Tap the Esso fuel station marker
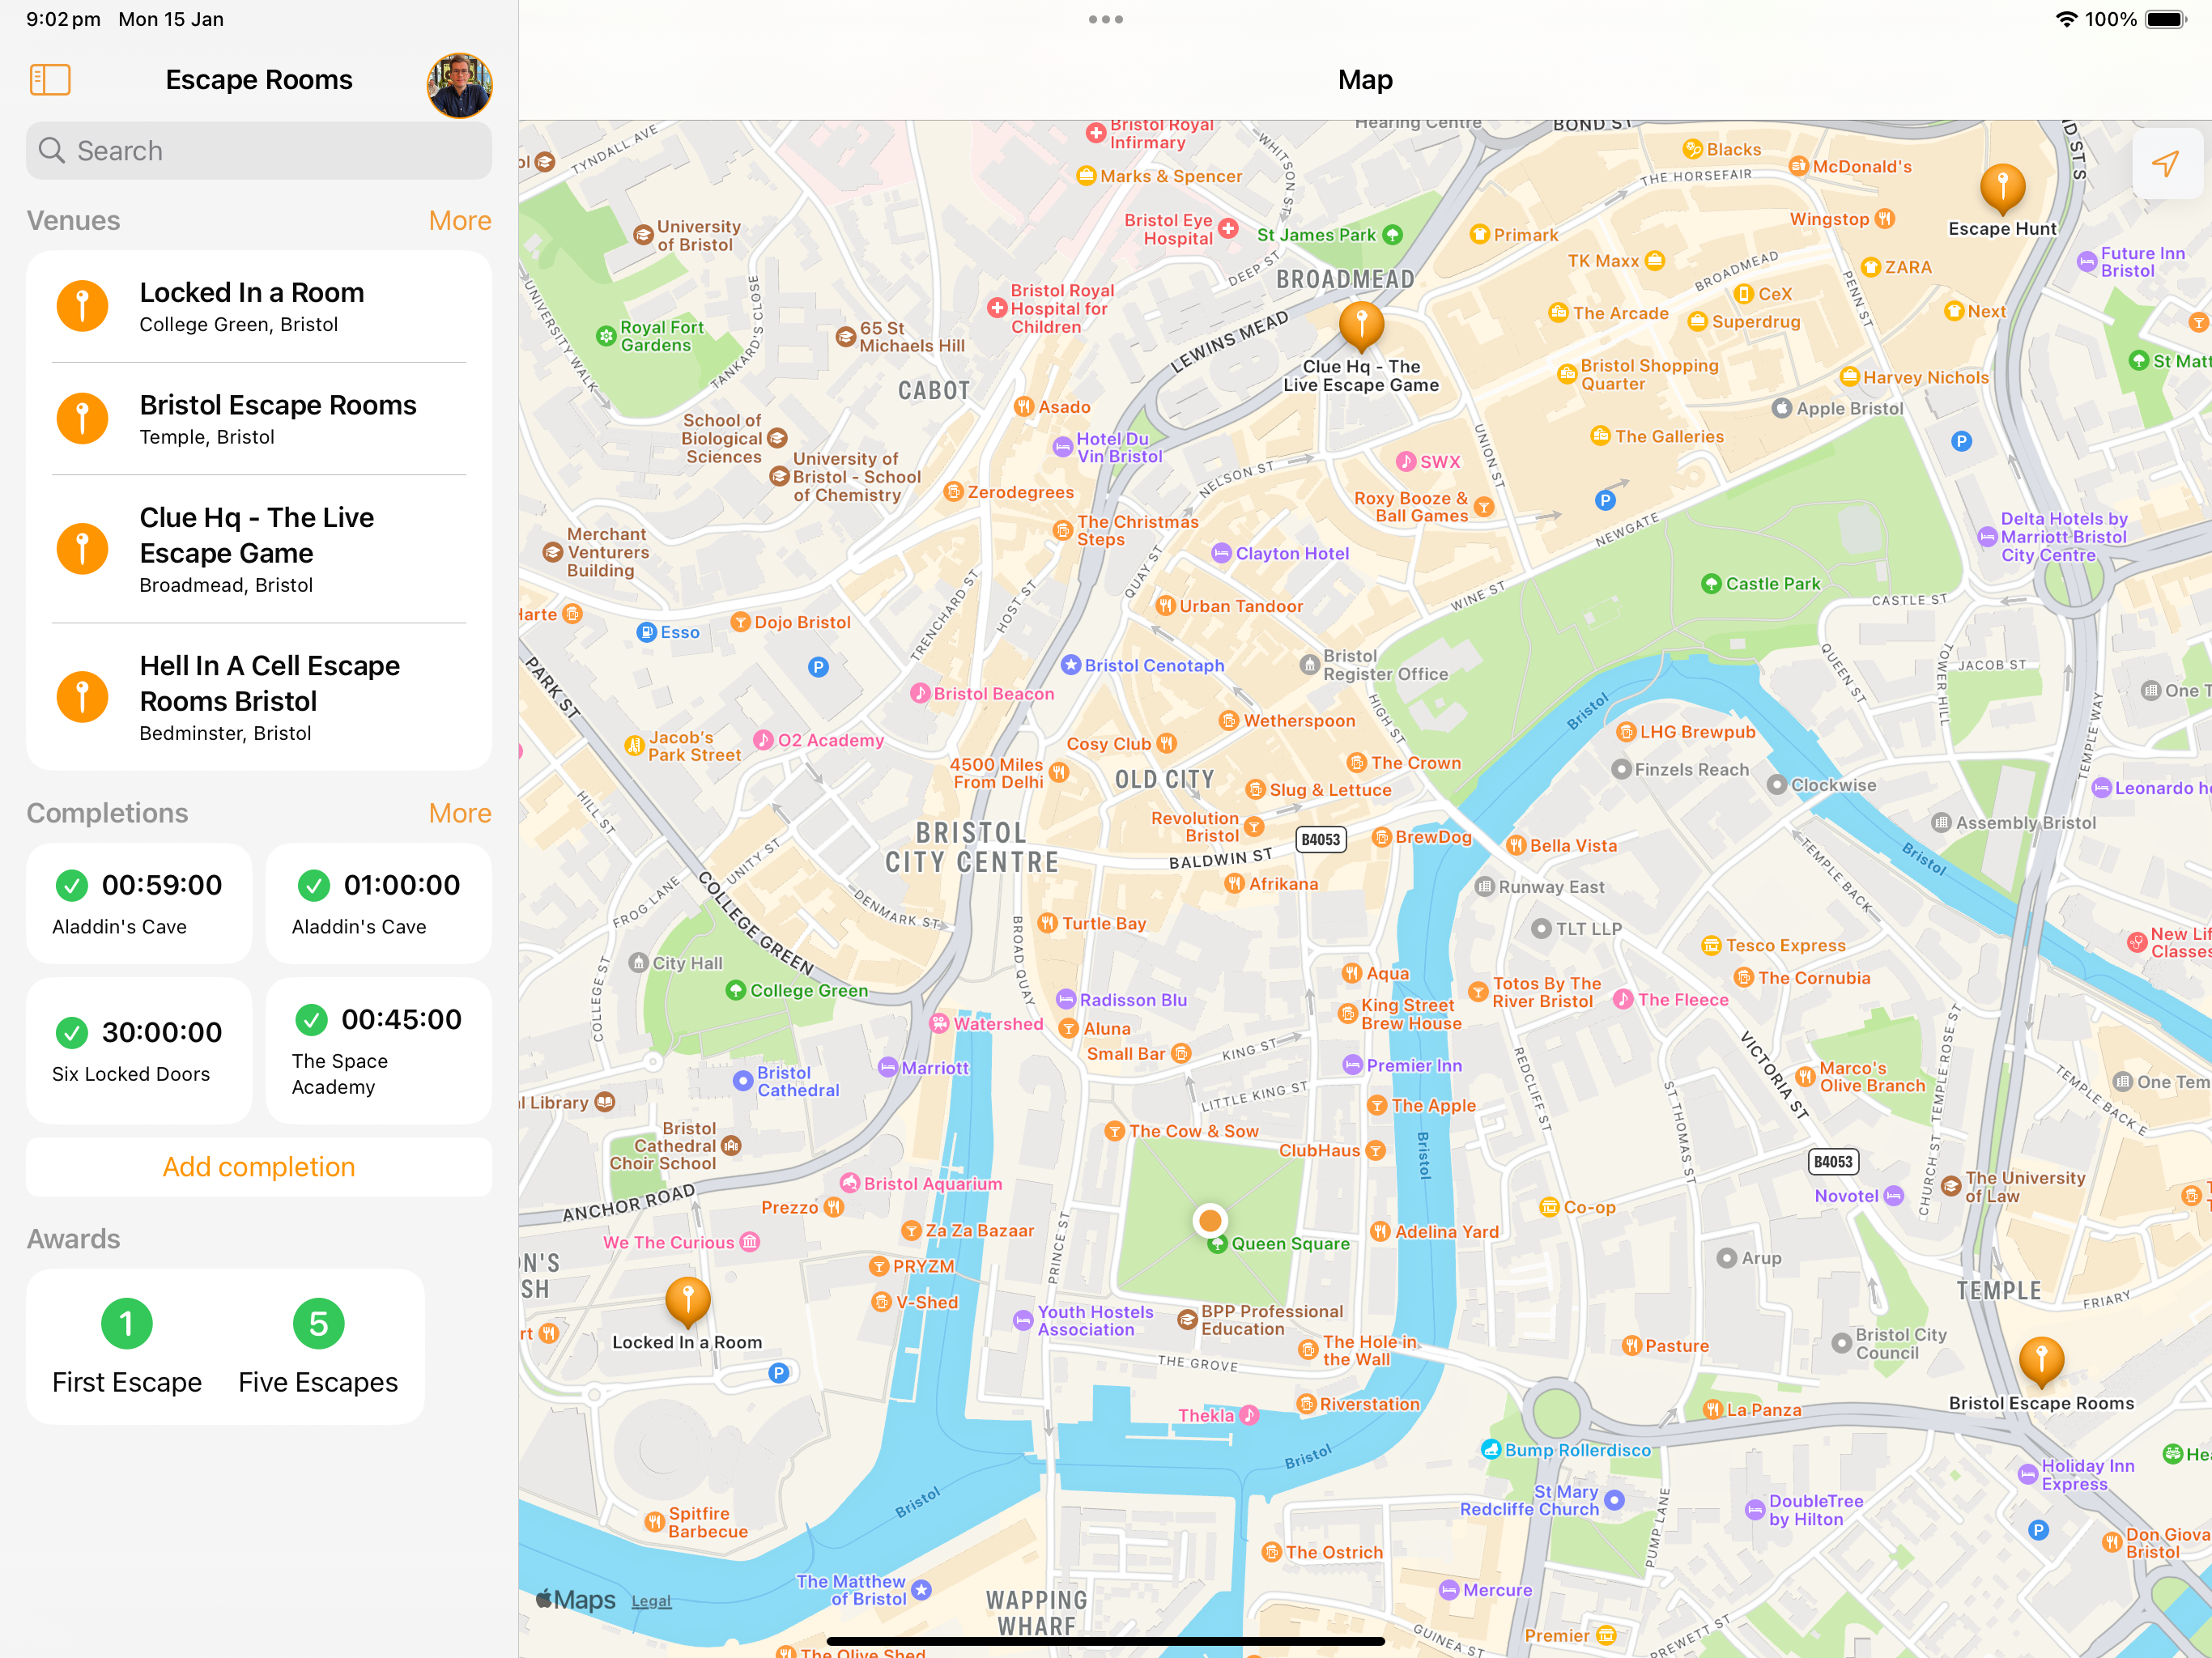This screenshot has width=2212, height=1658. pyautogui.click(x=647, y=633)
